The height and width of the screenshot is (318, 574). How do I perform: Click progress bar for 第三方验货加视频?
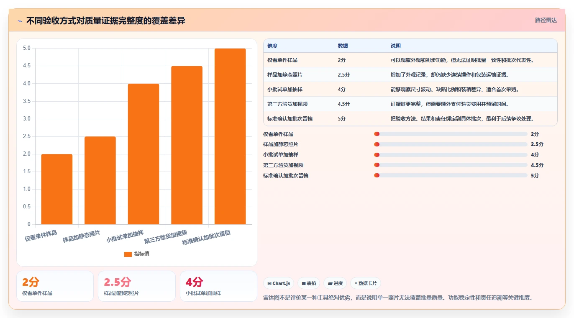click(451, 165)
